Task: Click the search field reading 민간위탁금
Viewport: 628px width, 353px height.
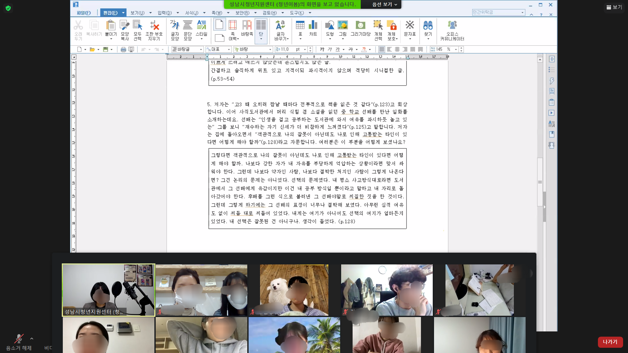Action: point(498,12)
